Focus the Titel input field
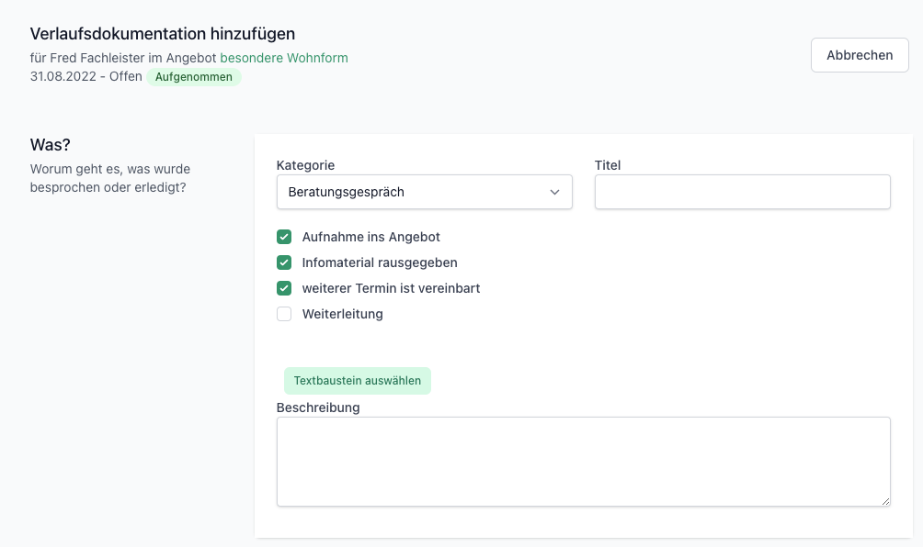The height and width of the screenshot is (547, 923). [742, 192]
